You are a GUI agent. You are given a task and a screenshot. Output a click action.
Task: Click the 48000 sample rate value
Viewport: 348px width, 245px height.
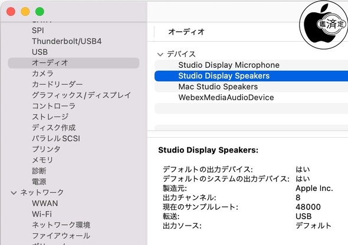click(308, 207)
